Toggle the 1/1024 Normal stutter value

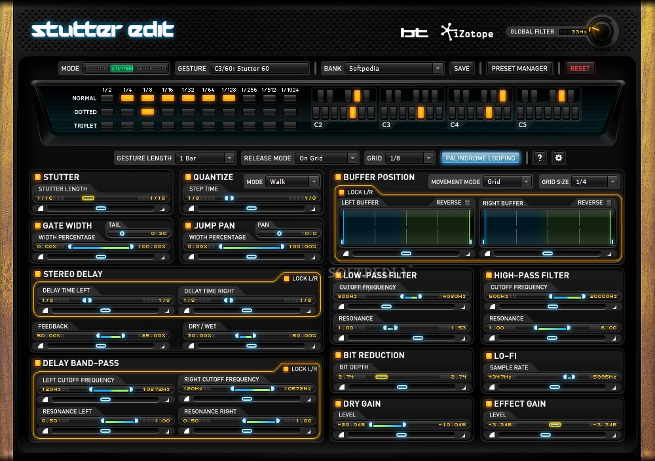[x=290, y=98]
